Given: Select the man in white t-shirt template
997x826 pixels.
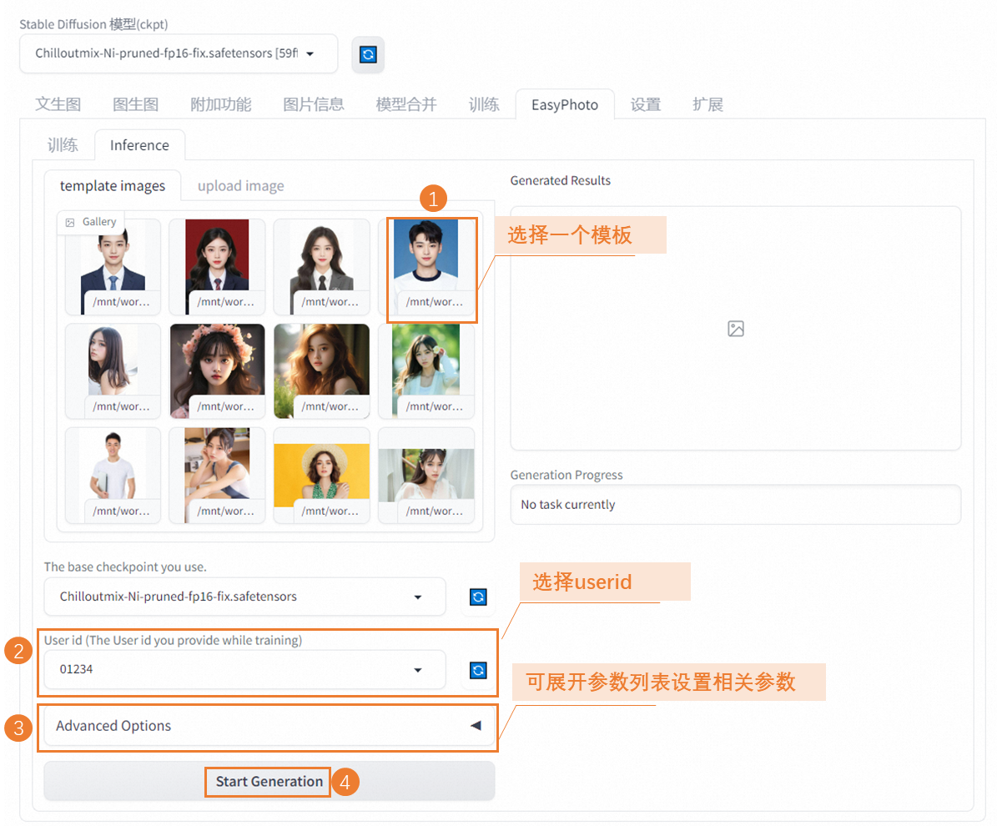Looking at the screenshot, I should [113, 475].
